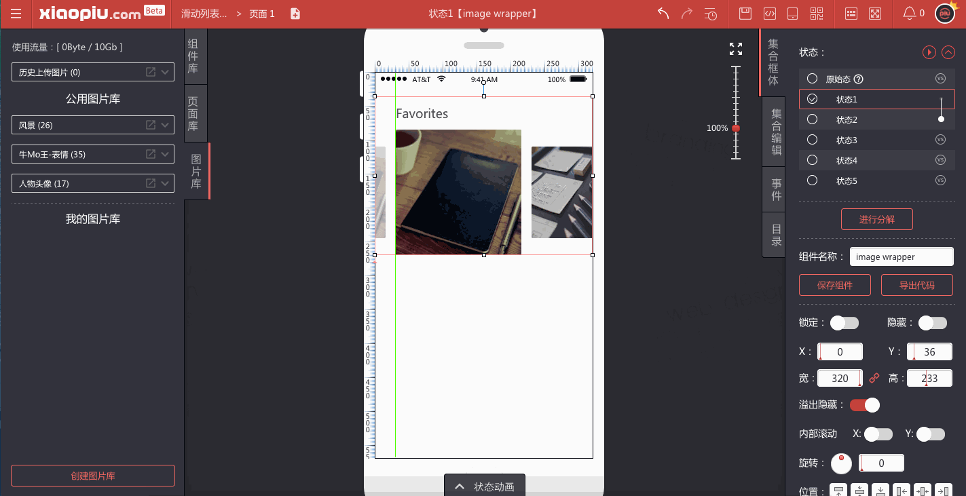Click the align right position icon
This screenshot has width=966, height=496.
pos(943,491)
